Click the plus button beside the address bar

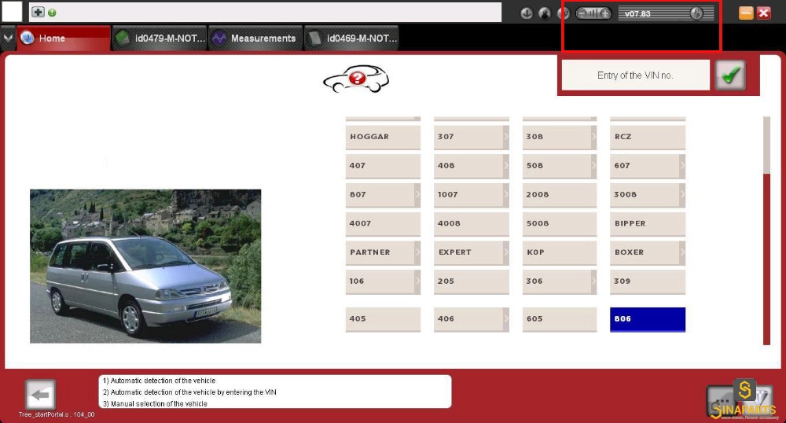(x=38, y=12)
